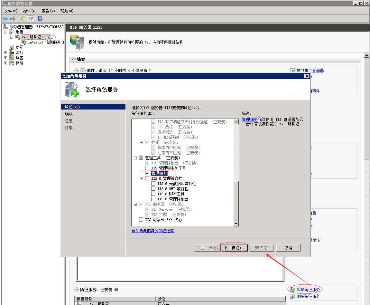This screenshot has width=370, height=305.
Task: Click the 转到事件查看器 link
Action: coord(310,71)
